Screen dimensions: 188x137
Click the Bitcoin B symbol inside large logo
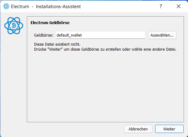[x=14, y=26]
